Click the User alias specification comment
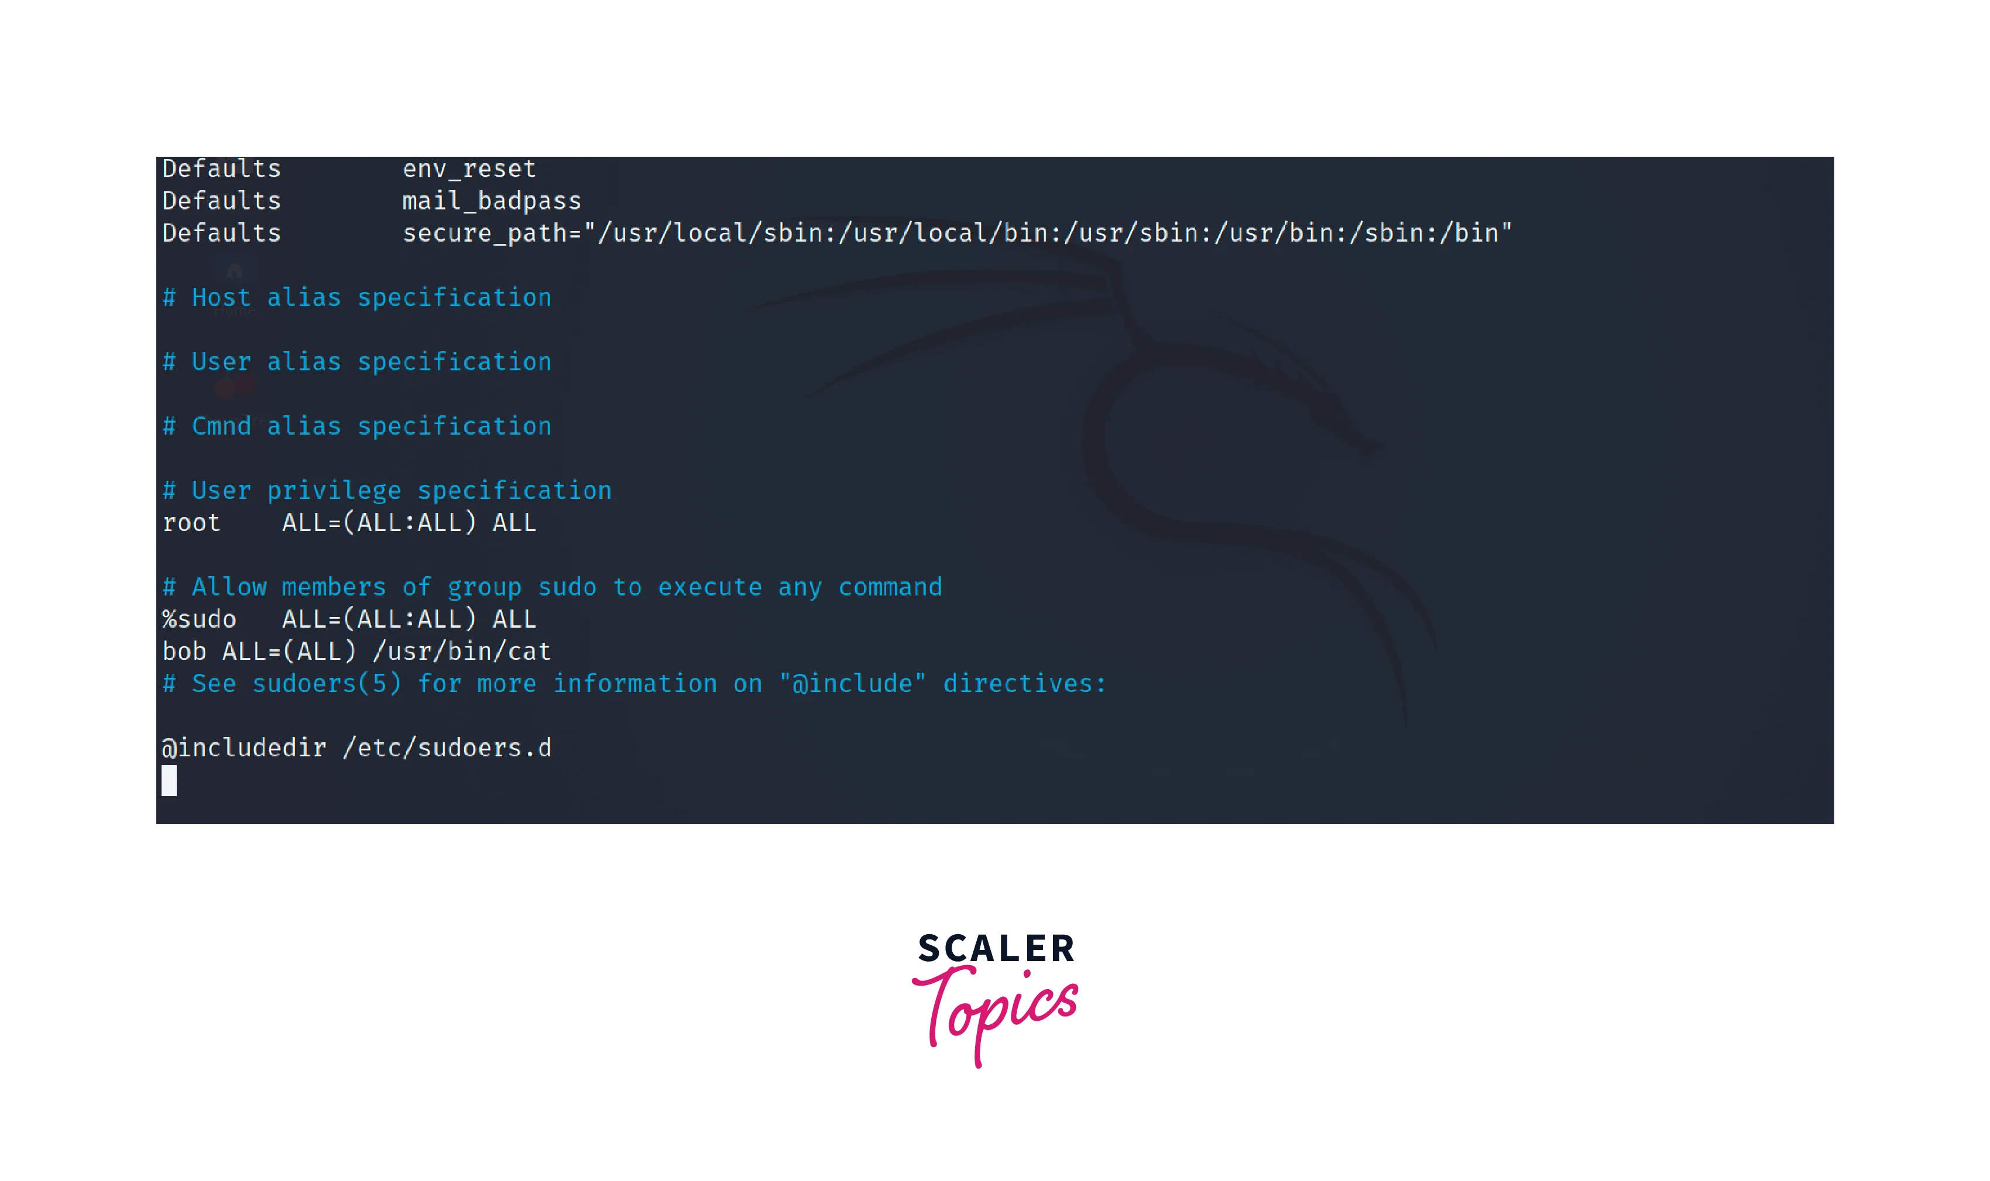Screen dimensions: 1990x1181 pyautogui.click(x=357, y=361)
